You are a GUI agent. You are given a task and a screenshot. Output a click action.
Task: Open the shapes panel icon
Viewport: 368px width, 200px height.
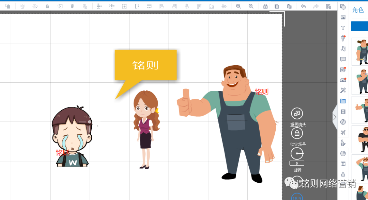coord(343,7)
